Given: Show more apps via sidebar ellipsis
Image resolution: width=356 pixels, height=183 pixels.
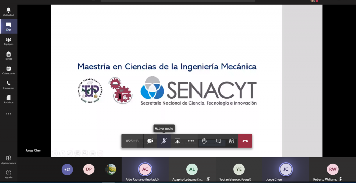Looking at the screenshot, I should (9, 114).
